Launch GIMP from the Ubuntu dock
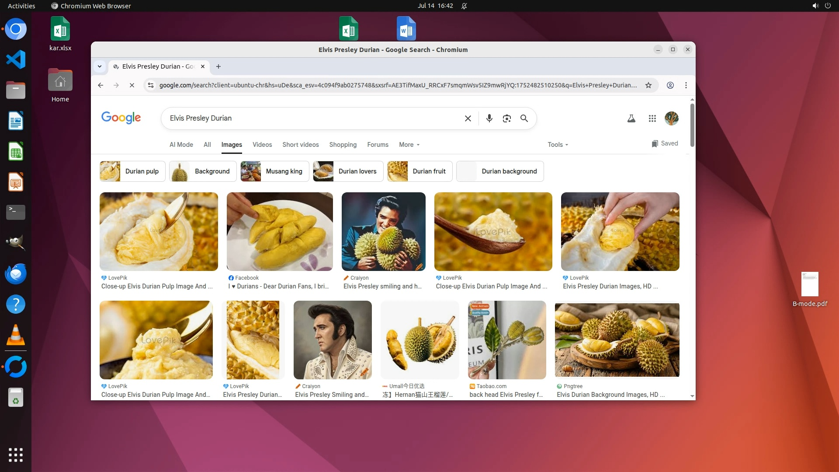This screenshot has width=839, height=472. point(16,243)
